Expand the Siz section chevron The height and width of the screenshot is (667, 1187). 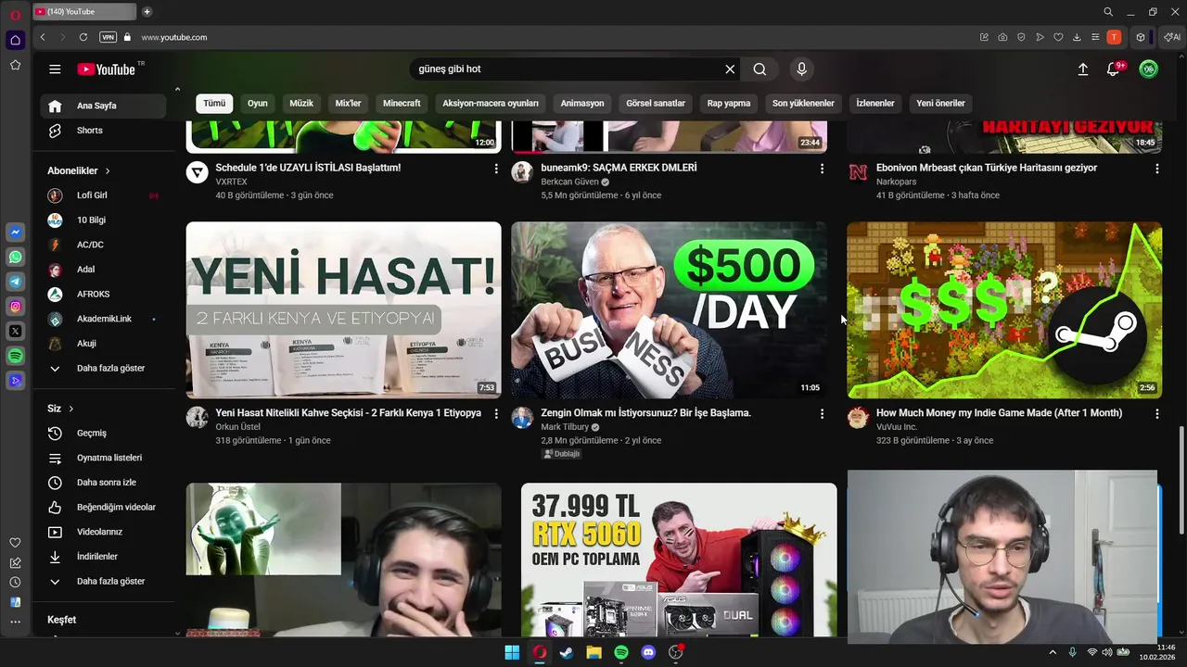[70, 409]
